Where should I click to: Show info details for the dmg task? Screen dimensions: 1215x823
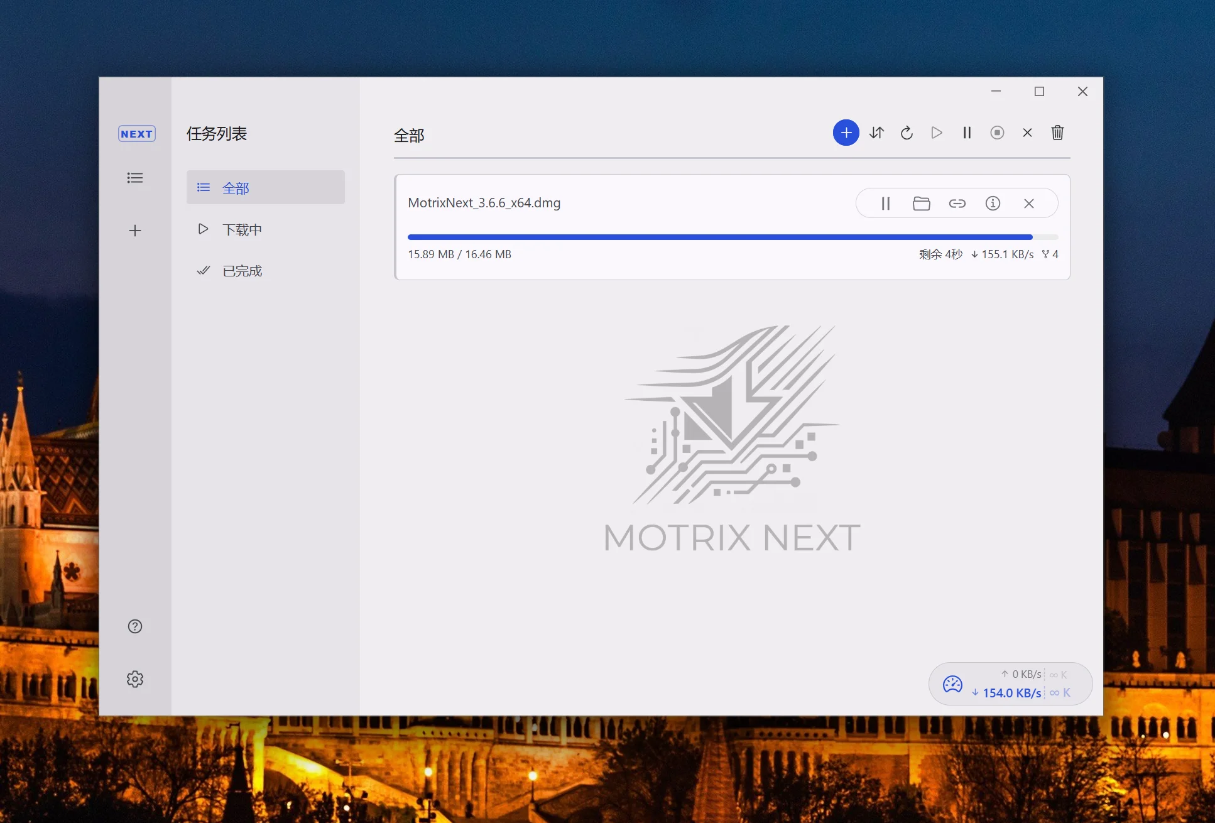(x=993, y=204)
